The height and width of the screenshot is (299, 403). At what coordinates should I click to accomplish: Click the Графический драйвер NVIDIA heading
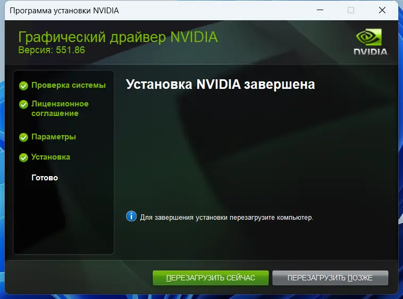tap(118, 37)
